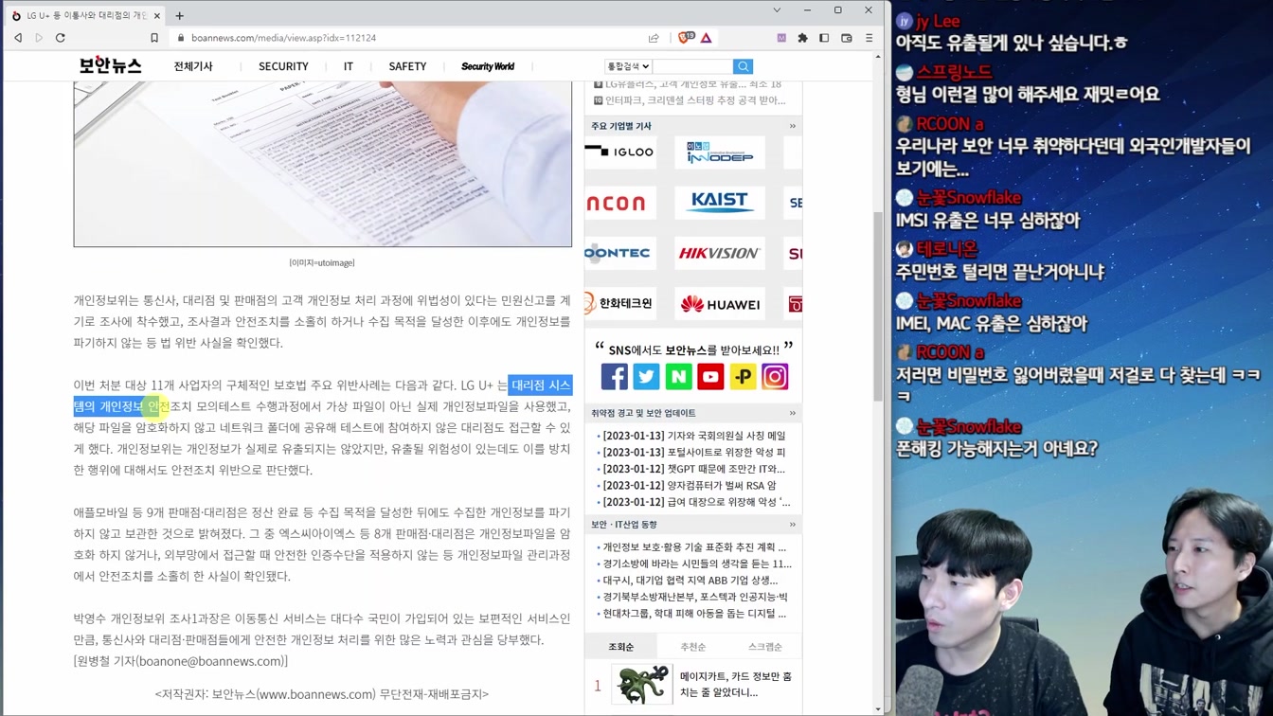Open 대구시, 대기업 협력 지역 ABB link
Viewport: 1273px width, 716px height.
pyautogui.click(x=690, y=581)
